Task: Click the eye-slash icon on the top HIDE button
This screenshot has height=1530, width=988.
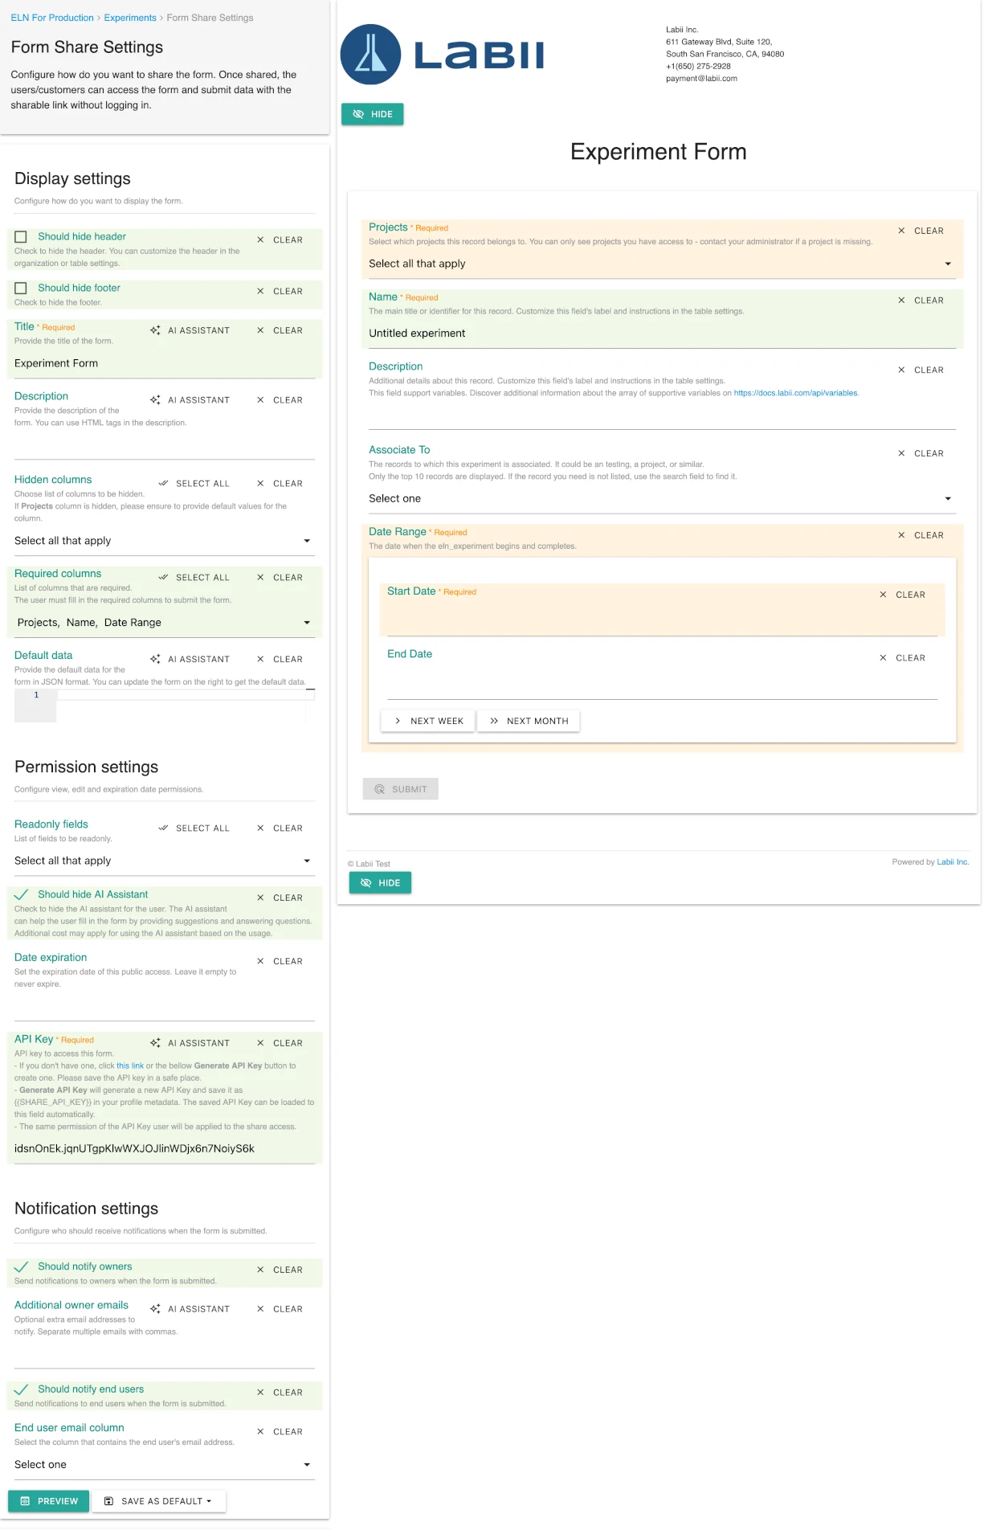Action: pyautogui.click(x=358, y=114)
